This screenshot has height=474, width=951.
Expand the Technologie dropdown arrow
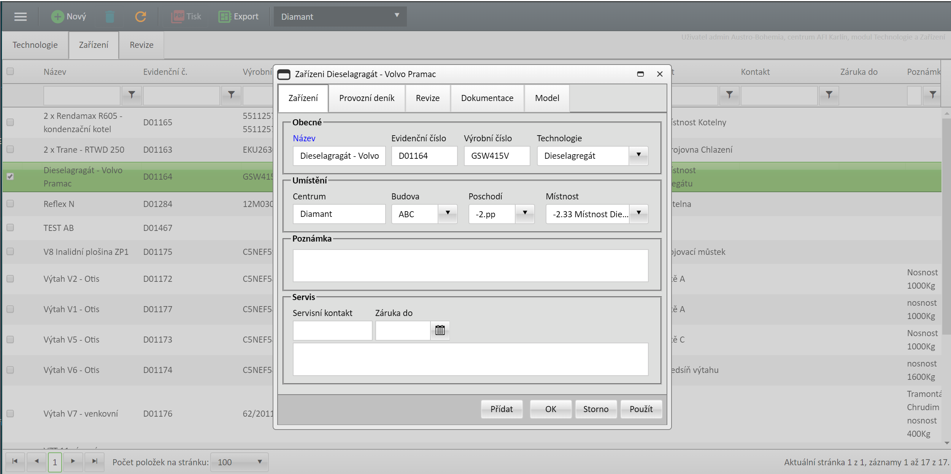pyautogui.click(x=638, y=155)
